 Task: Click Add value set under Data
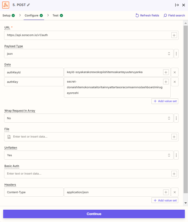165,101
